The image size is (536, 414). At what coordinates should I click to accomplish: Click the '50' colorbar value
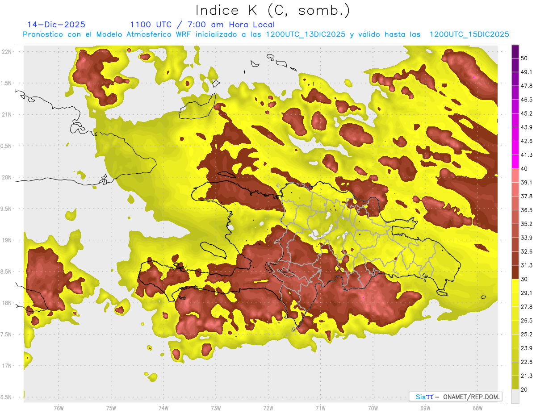525,58
